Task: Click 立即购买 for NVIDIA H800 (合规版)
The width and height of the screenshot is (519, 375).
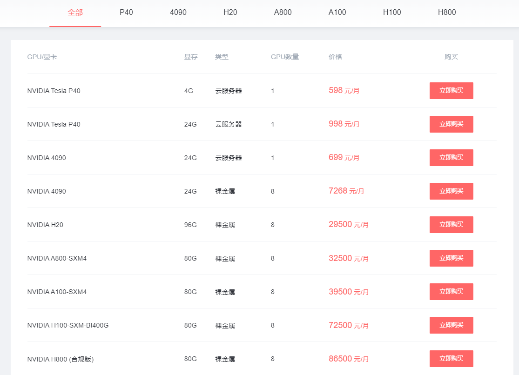Action: (x=451, y=358)
